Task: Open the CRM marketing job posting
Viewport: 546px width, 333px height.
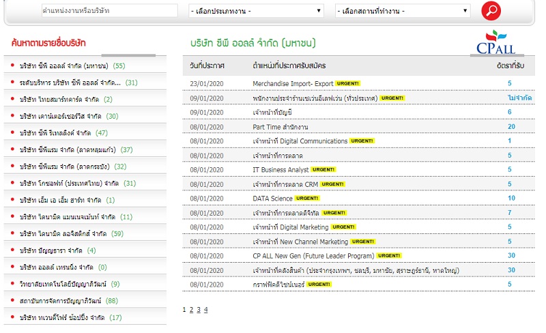Action: pos(285,184)
